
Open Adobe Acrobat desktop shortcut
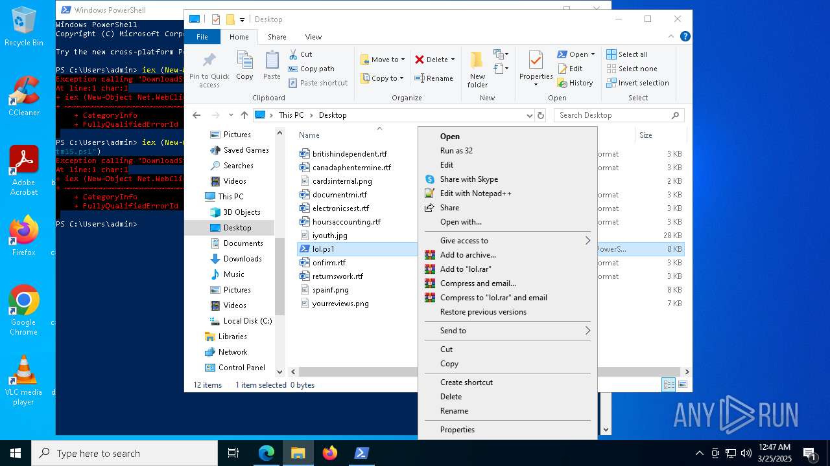tap(24, 171)
